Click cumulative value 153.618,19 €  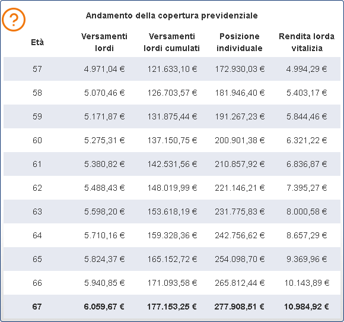click(x=172, y=211)
